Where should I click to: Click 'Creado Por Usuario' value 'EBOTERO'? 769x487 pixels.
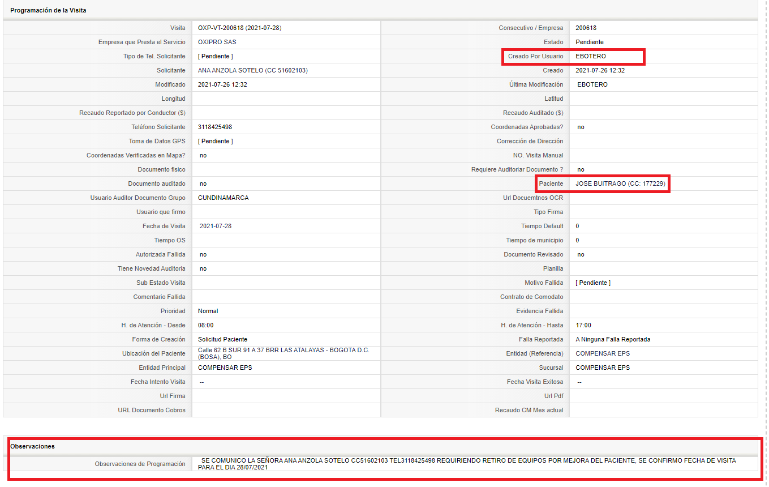pos(591,56)
